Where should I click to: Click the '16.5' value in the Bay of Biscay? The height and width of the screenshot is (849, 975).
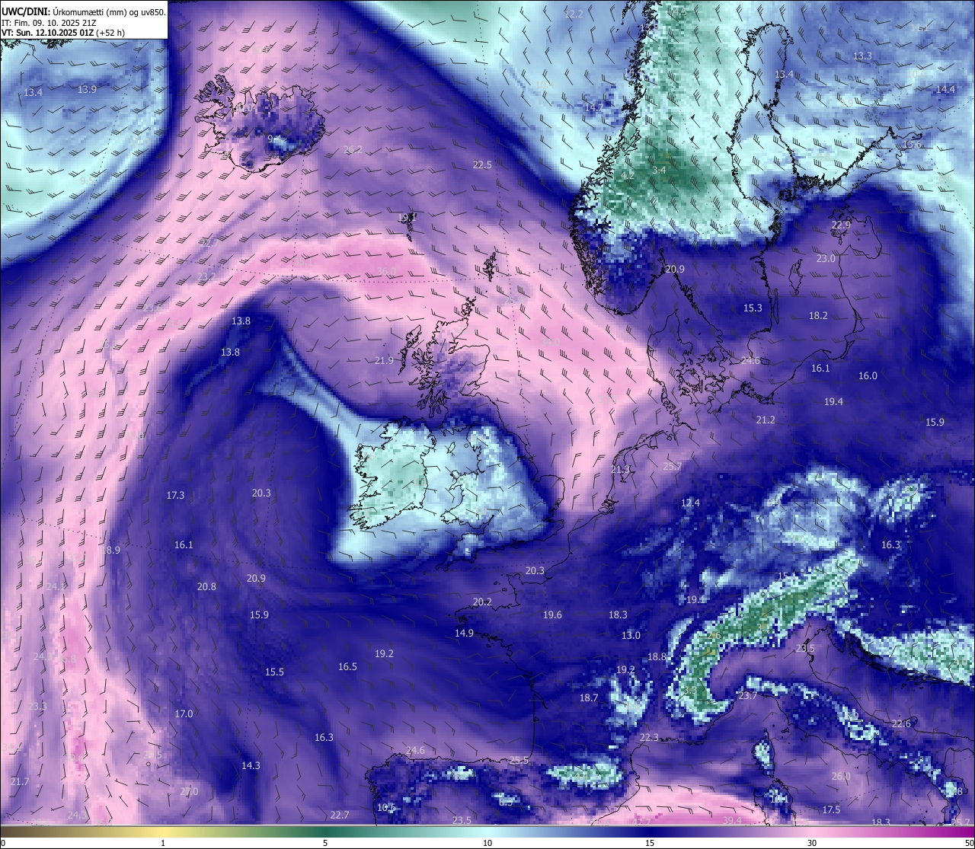(x=347, y=666)
